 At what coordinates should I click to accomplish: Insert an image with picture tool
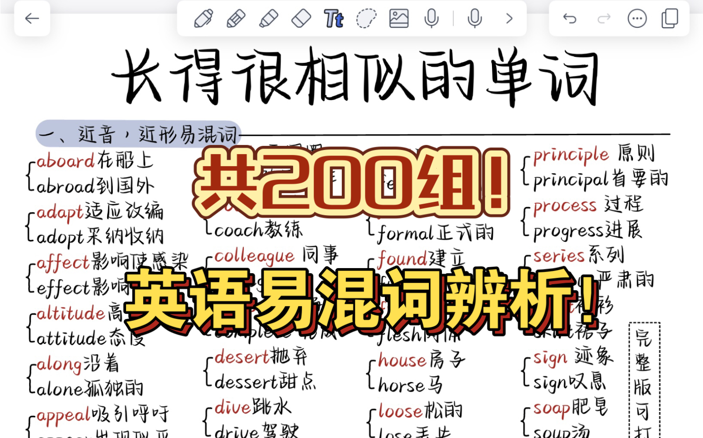(399, 19)
